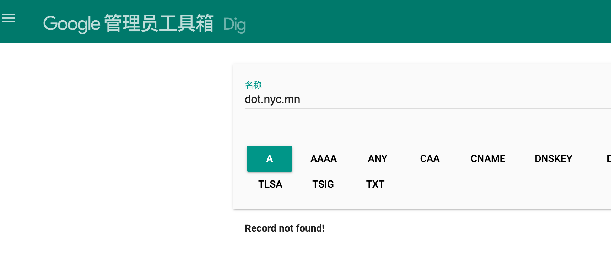Select the A record type

270,159
